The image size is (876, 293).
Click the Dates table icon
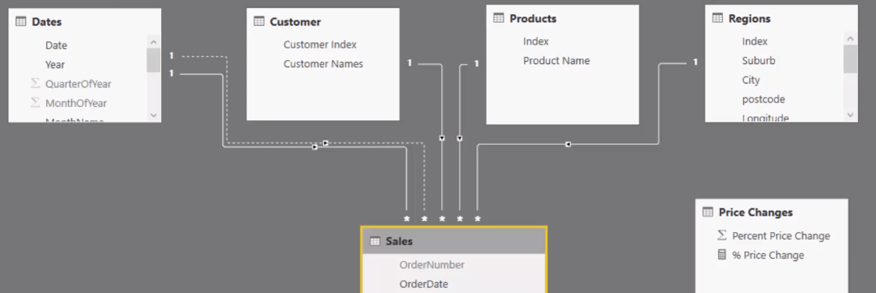click(20, 22)
